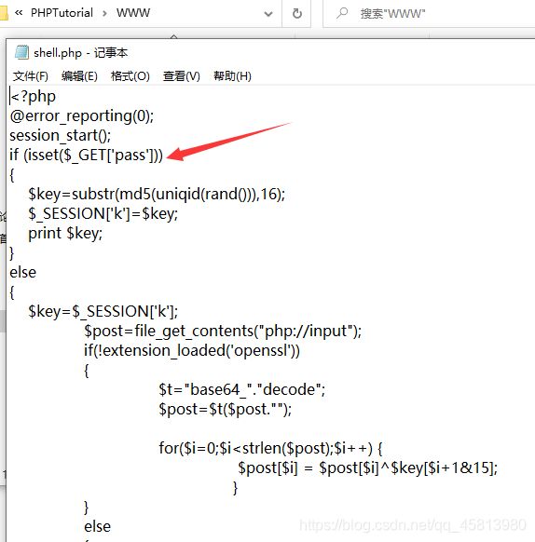This screenshot has height=542, width=535.
Task: Click the $post[$i] = $post[$i]^$key[$i+1&15]; line
Action: (x=367, y=468)
